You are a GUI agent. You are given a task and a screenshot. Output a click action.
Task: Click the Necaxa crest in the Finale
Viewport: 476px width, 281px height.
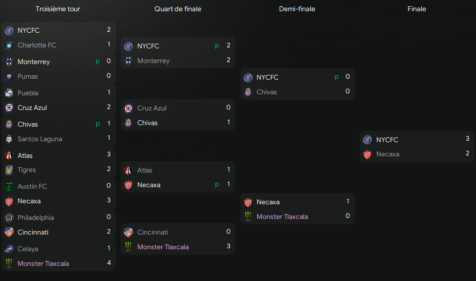[x=368, y=154]
